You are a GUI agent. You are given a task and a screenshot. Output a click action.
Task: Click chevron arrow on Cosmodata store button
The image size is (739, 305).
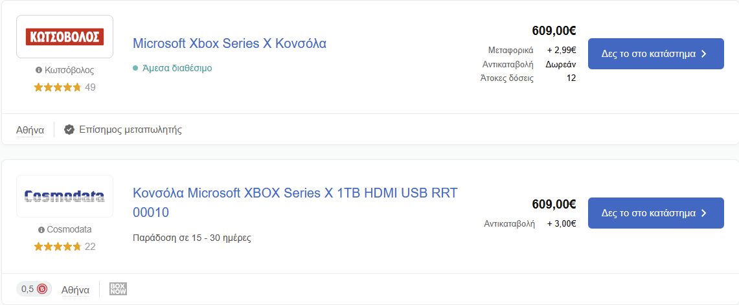click(x=704, y=213)
